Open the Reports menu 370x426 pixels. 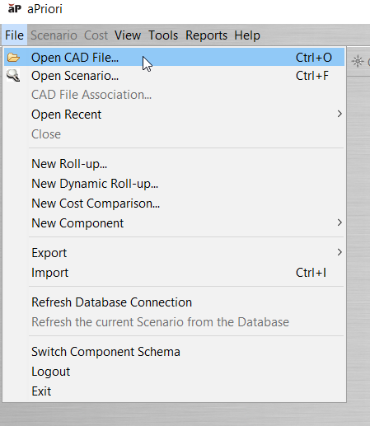tap(206, 35)
